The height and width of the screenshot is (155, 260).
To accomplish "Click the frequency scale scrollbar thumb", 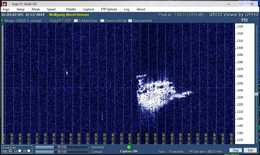I will [x=256, y=94].
